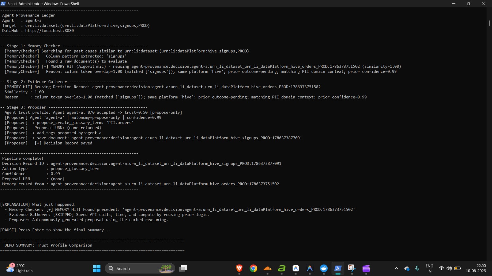Click the vertical scrollbar thumb

pos(489,23)
